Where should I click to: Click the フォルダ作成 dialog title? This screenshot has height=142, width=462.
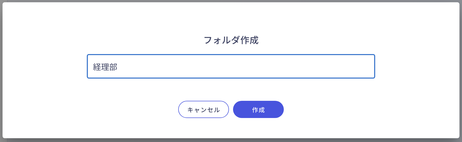click(x=231, y=40)
